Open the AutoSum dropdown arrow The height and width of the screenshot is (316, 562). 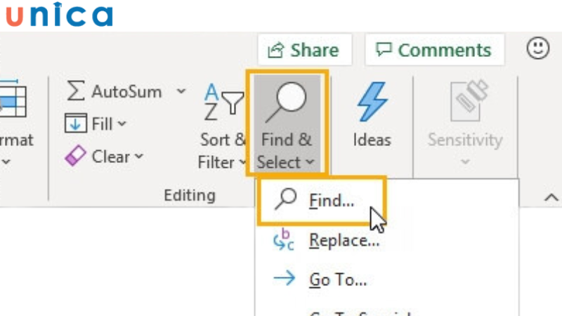[181, 92]
